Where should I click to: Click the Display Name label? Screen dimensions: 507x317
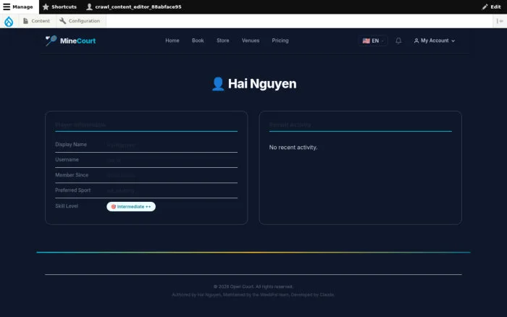coord(71,145)
